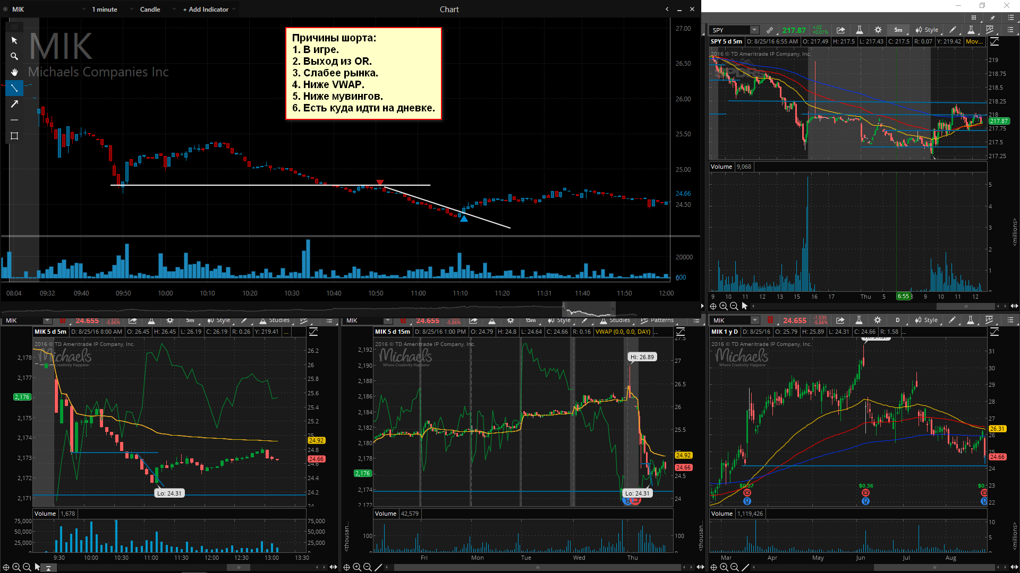Image resolution: width=1020 pixels, height=573 pixels.
Task: Open the 1 minute timeframe dropdown
Action: point(104,10)
